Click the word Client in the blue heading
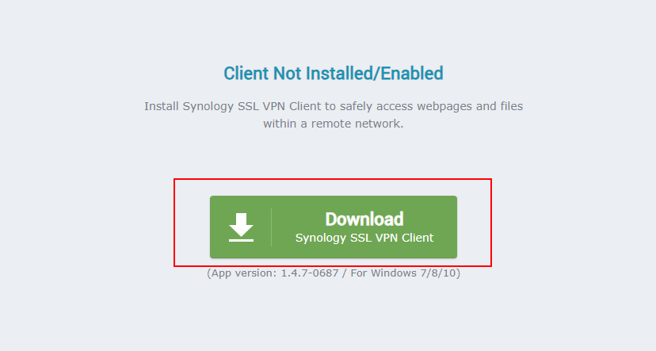Viewport: 656px width, 351px height. [246, 73]
